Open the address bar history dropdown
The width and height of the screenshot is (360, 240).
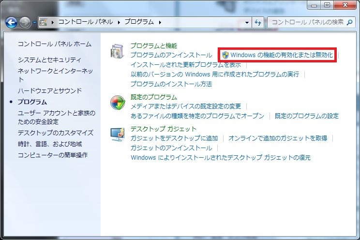(x=247, y=22)
